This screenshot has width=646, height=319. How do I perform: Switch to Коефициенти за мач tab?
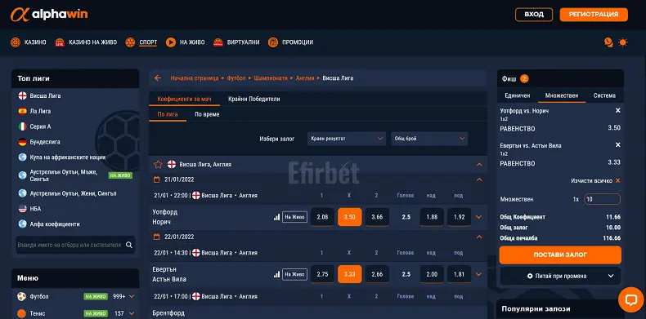(x=185, y=99)
